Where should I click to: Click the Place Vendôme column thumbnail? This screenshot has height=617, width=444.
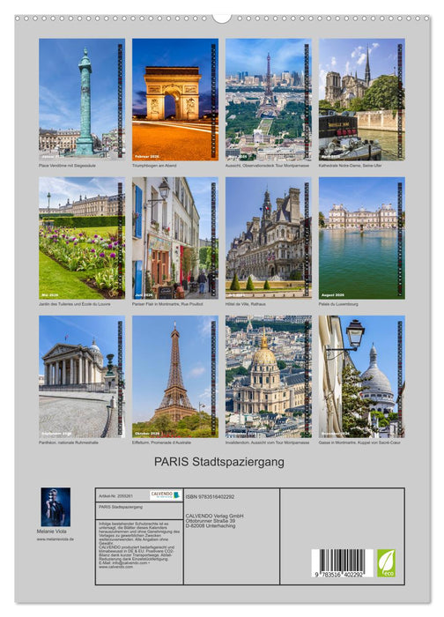coord(82,99)
